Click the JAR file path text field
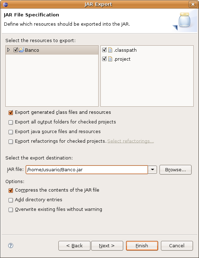The width and height of the screenshot is (199, 258). tap(87, 170)
